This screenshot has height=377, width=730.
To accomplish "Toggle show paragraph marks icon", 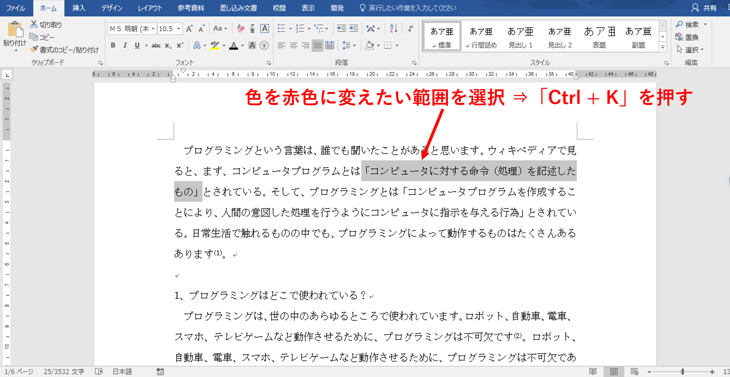I will pyautogui.click(x=410, y=28).
